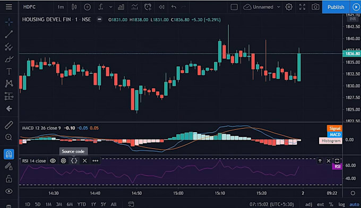
Task: Open the 1m time interval selector
Action: click(x=61, y=7)
